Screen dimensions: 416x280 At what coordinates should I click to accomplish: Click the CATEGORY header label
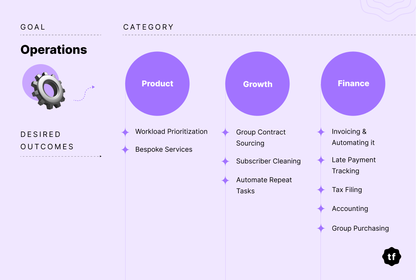pyautogui.click(x=149, y=27)
